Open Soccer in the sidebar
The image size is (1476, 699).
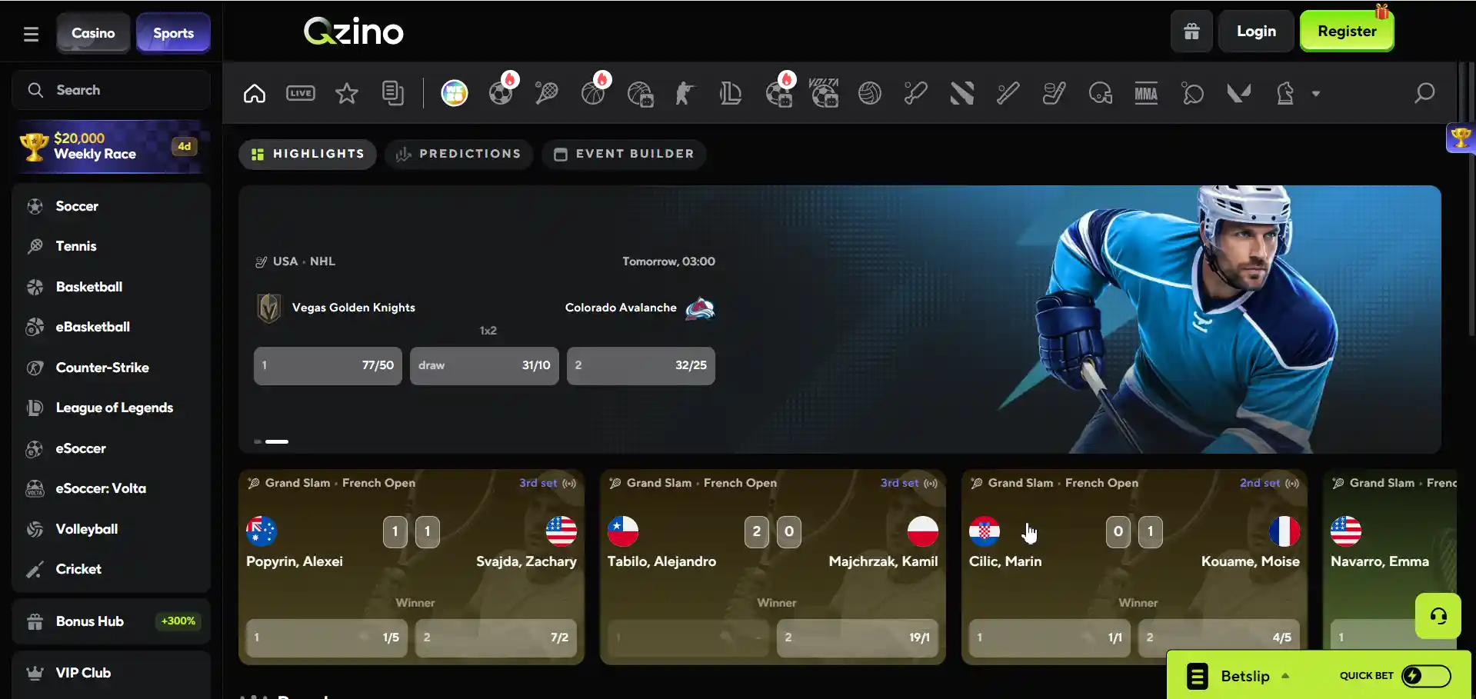(112, 206)
